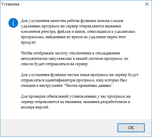Click the gray footer area beside OK
This screenshot has height=137, width=152.
pyautogui.click(x=59, y=128)
